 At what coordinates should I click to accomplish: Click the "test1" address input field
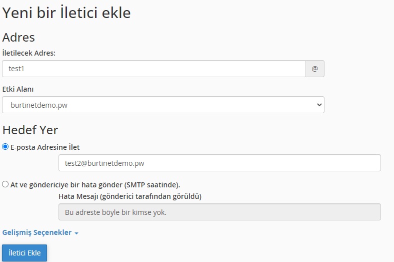153,69
